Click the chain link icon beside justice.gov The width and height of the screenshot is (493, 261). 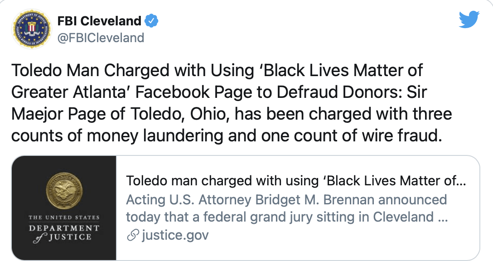point(133,235)
